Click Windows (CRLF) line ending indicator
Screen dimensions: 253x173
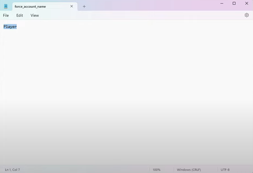(189, 170)
